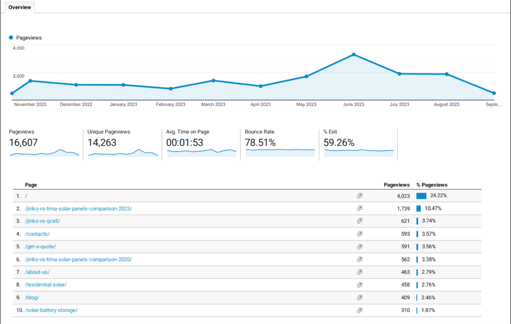The image size is (511, 324).
Task: Click the blue Pageviews legend dot
Action: pos(11,37)
